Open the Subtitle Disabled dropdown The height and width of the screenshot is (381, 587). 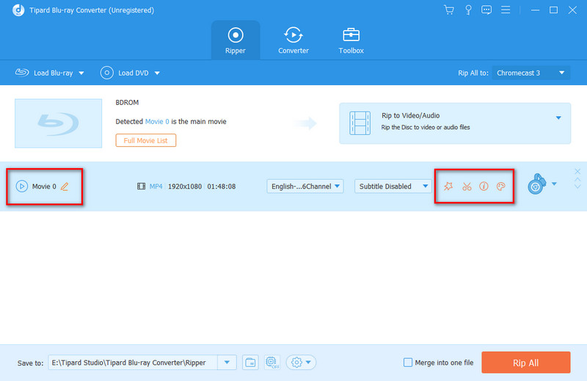click(393, 186)
